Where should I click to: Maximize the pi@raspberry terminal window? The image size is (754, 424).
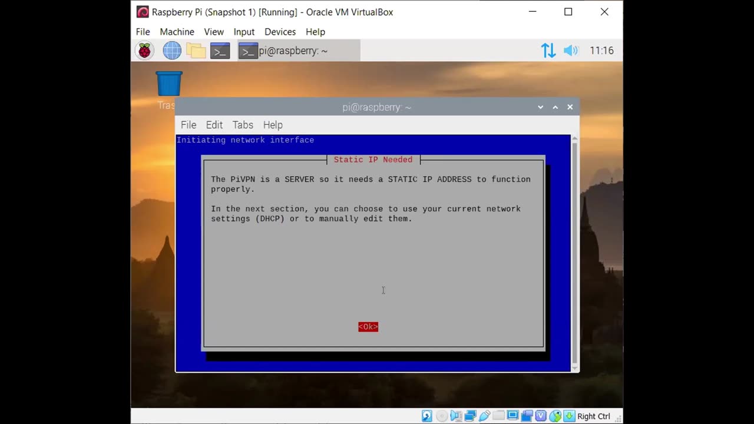coord(555,107)
